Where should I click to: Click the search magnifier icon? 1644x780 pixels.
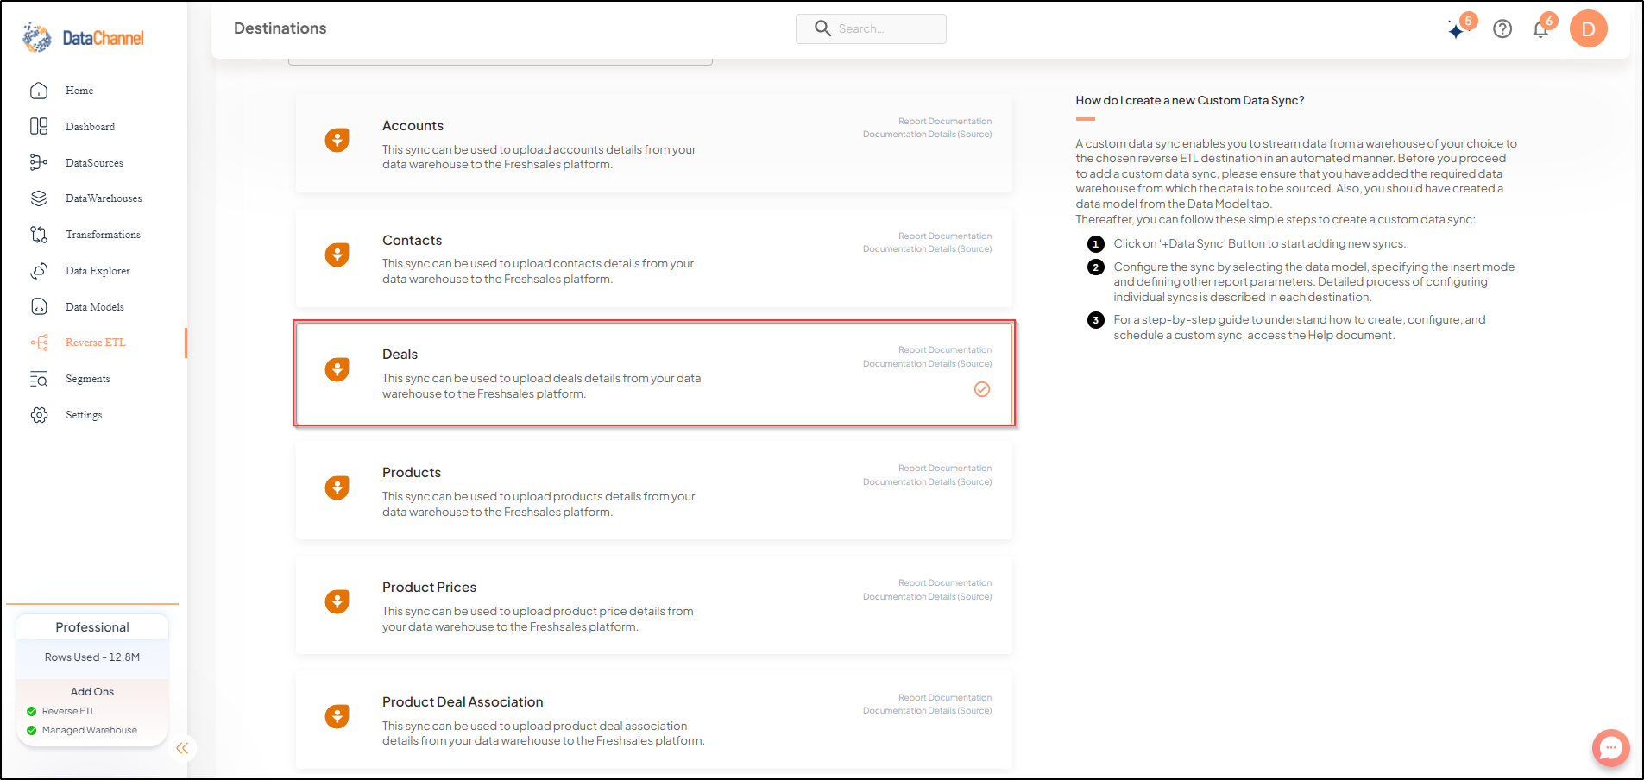coord(822,28)
